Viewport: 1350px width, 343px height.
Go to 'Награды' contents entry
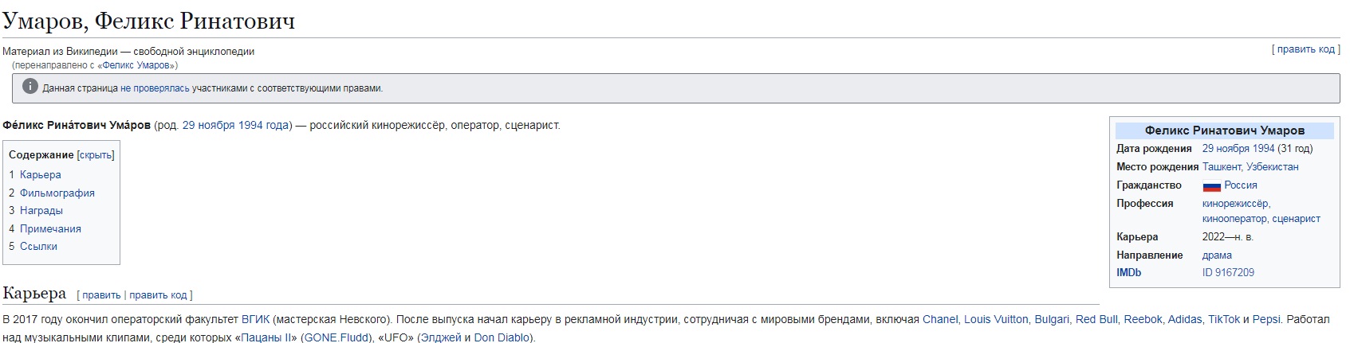point(41,210)
